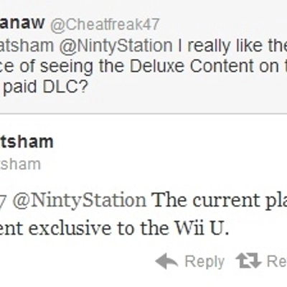Screen dimensions: 287x287
Task: Follow the @NintyStation mention in the serif tweet
Action: [x=80, y=200]
